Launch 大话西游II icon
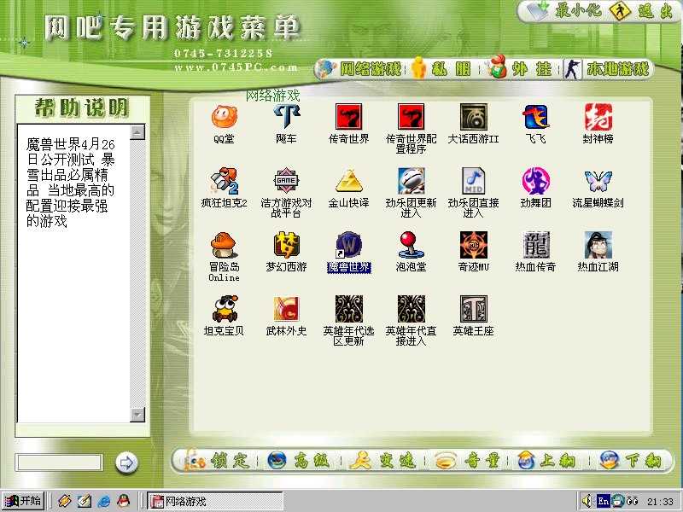The width and height of the screenshot is (683, 512). 474,117
